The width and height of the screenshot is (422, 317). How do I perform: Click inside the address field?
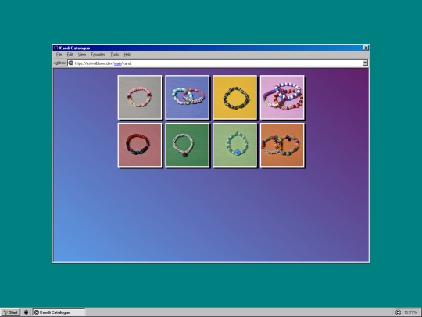(x=217, y=63)
